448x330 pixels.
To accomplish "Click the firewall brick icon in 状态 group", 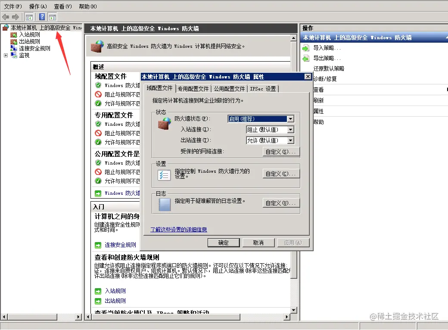I will (x=164, y=124).
